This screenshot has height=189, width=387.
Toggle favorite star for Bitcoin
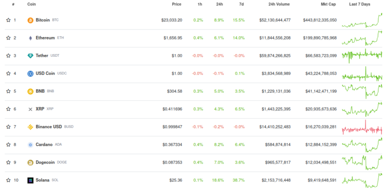point(8,20)
